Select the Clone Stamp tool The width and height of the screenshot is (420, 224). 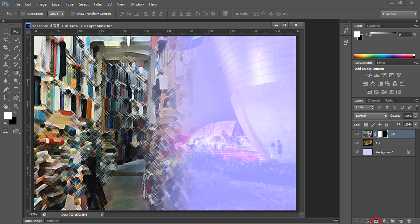click(6, 65)
